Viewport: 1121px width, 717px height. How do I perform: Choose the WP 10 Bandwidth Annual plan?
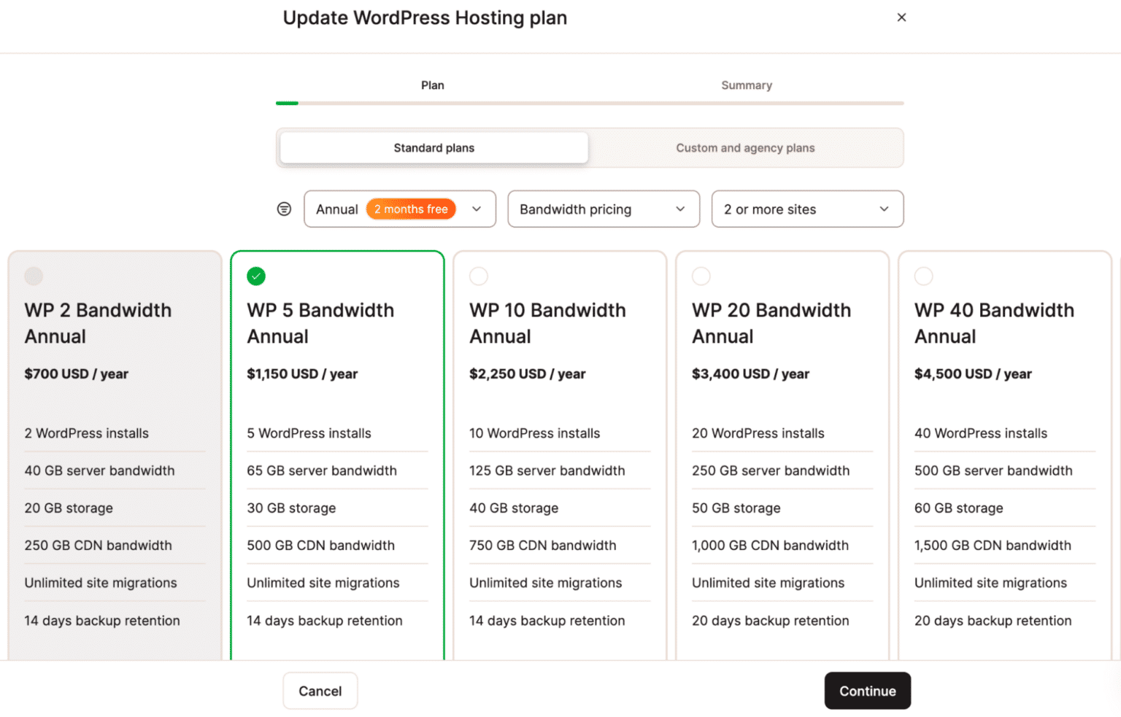(x=478, y=276)
